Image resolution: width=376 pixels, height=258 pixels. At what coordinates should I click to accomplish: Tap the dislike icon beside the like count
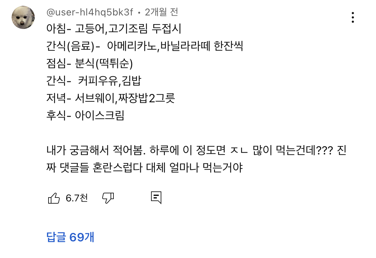[108, 198]
